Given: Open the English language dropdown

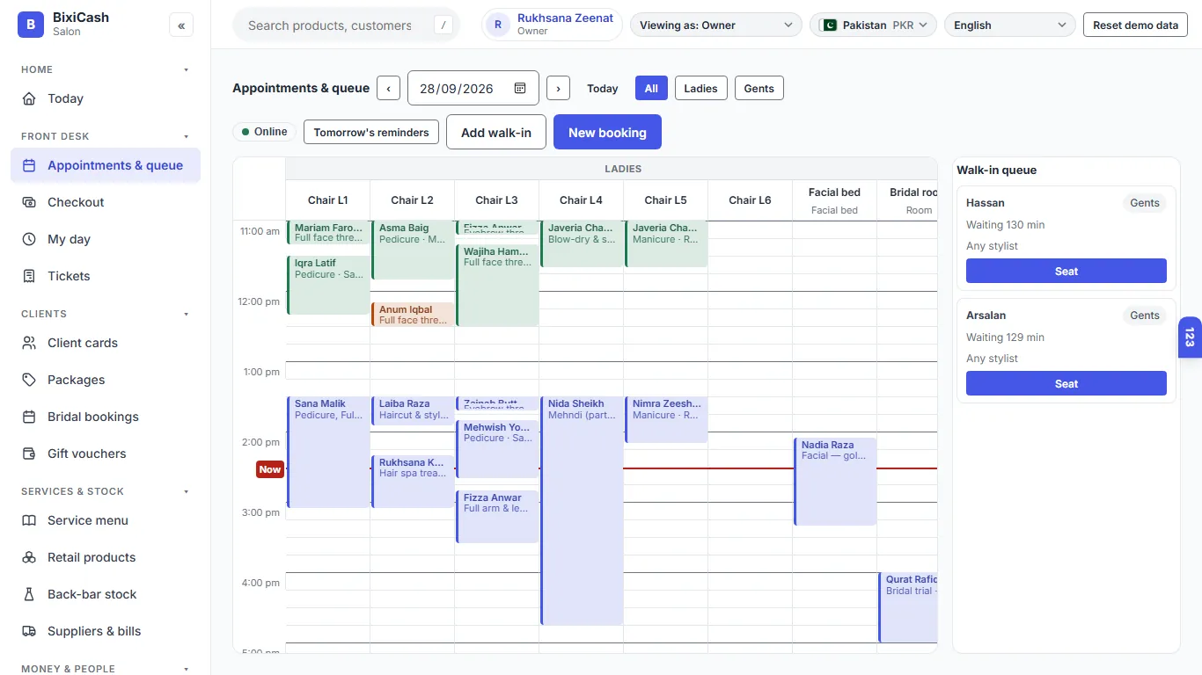Looking at the screenshot, I should tap(1009, 25).
